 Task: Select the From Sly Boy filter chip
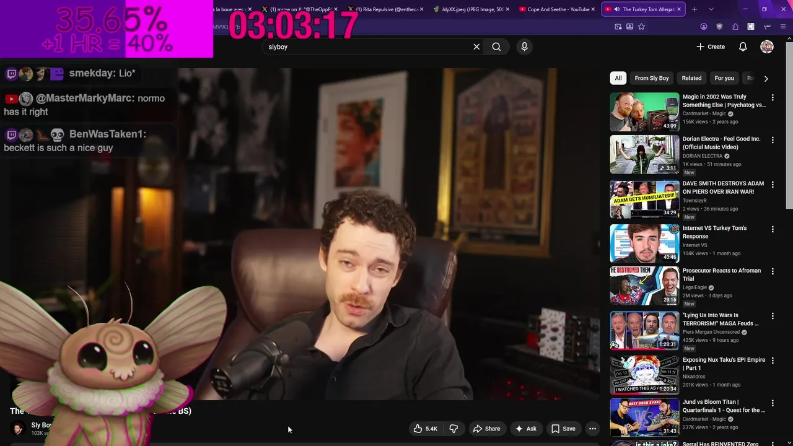[x=651, y=78]
